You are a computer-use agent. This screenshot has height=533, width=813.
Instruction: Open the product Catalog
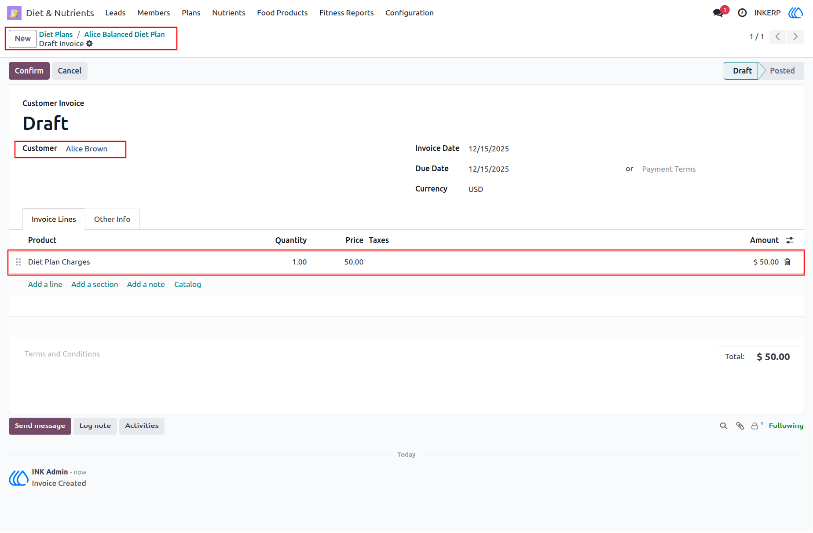pyautogui.click(x=187, y=284)
